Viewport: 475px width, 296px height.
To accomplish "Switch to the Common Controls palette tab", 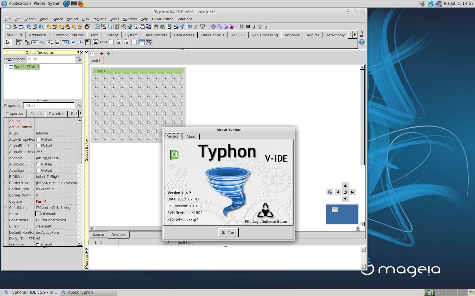I will click(x=69, y=35).
